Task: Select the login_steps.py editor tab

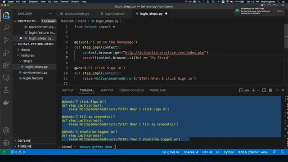Action: coord(151,14)
